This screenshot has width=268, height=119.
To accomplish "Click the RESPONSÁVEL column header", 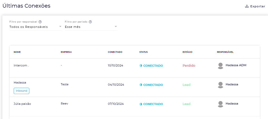I will [225, 52].
